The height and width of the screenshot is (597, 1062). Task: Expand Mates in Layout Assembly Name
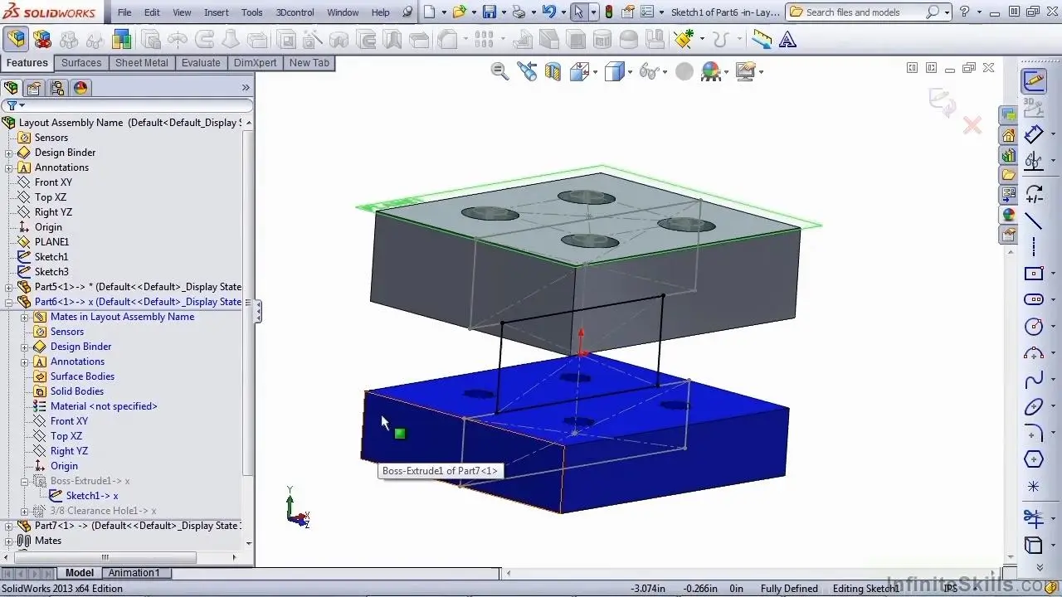(24, 317)
